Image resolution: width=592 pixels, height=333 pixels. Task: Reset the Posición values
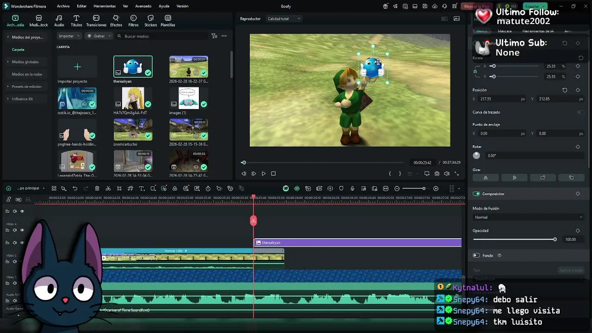coord(565,90)
